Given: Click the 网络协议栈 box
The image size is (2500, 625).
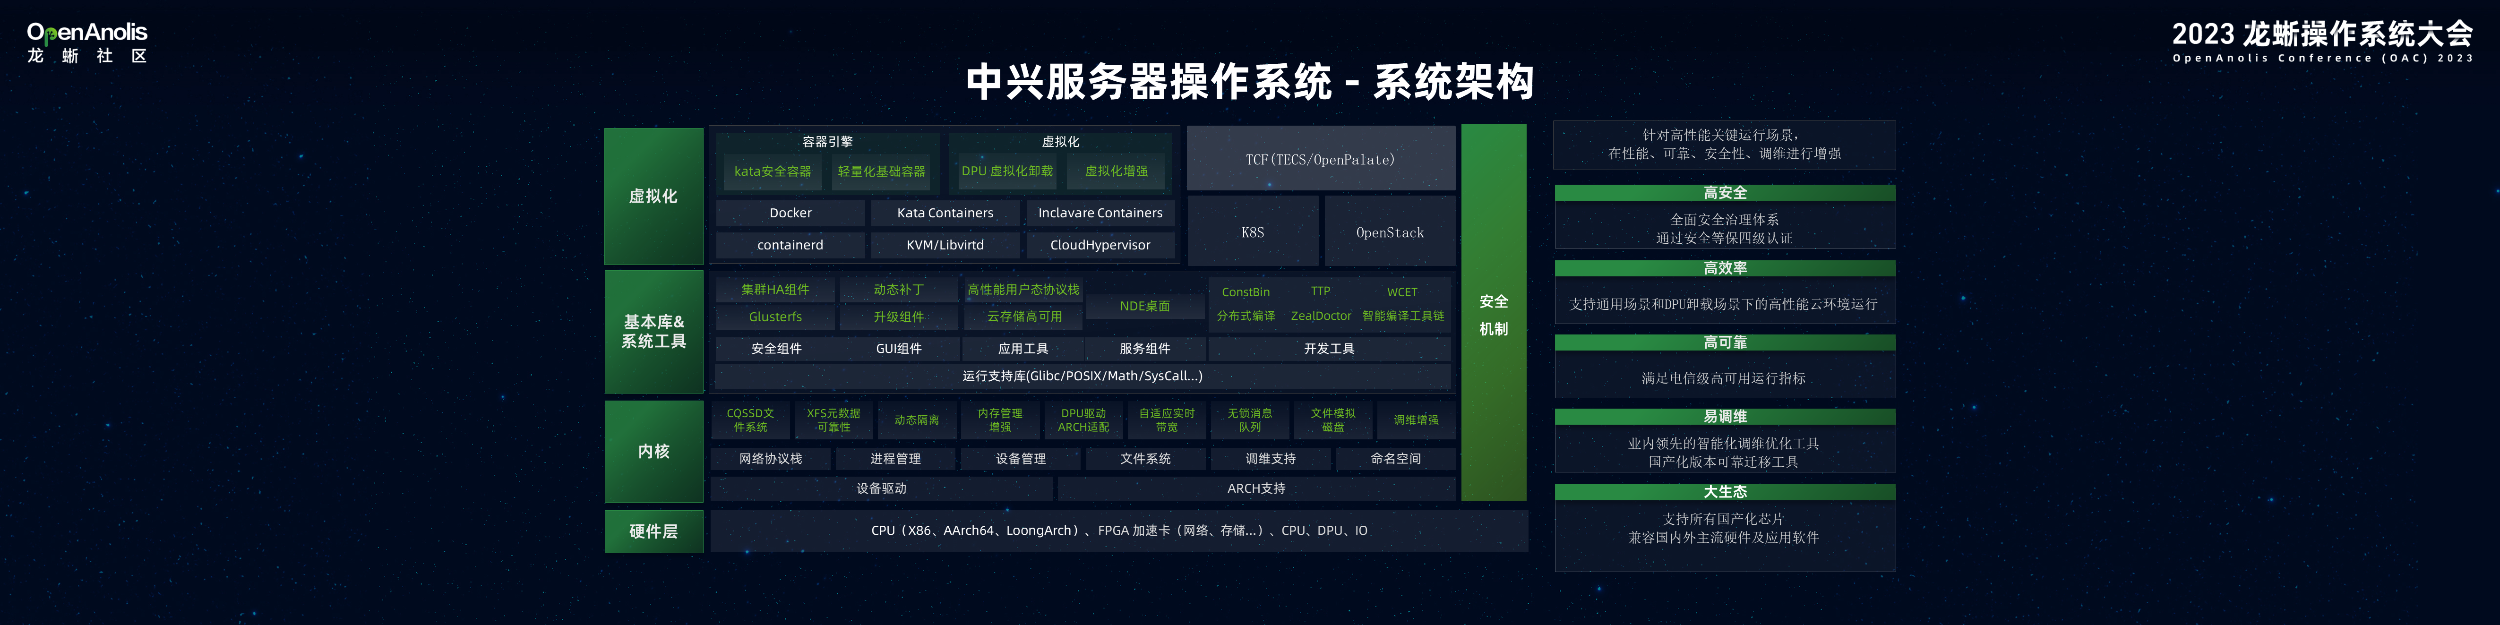Looking at the screenshot, I should click(771, 459).
